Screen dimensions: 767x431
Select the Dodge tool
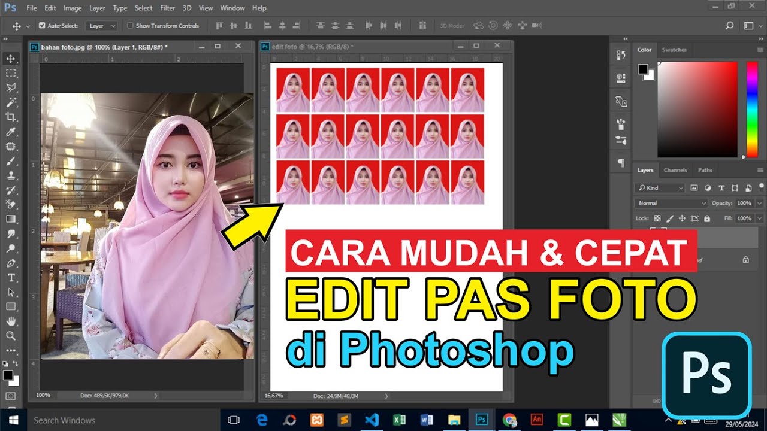(x=11, y=248)
